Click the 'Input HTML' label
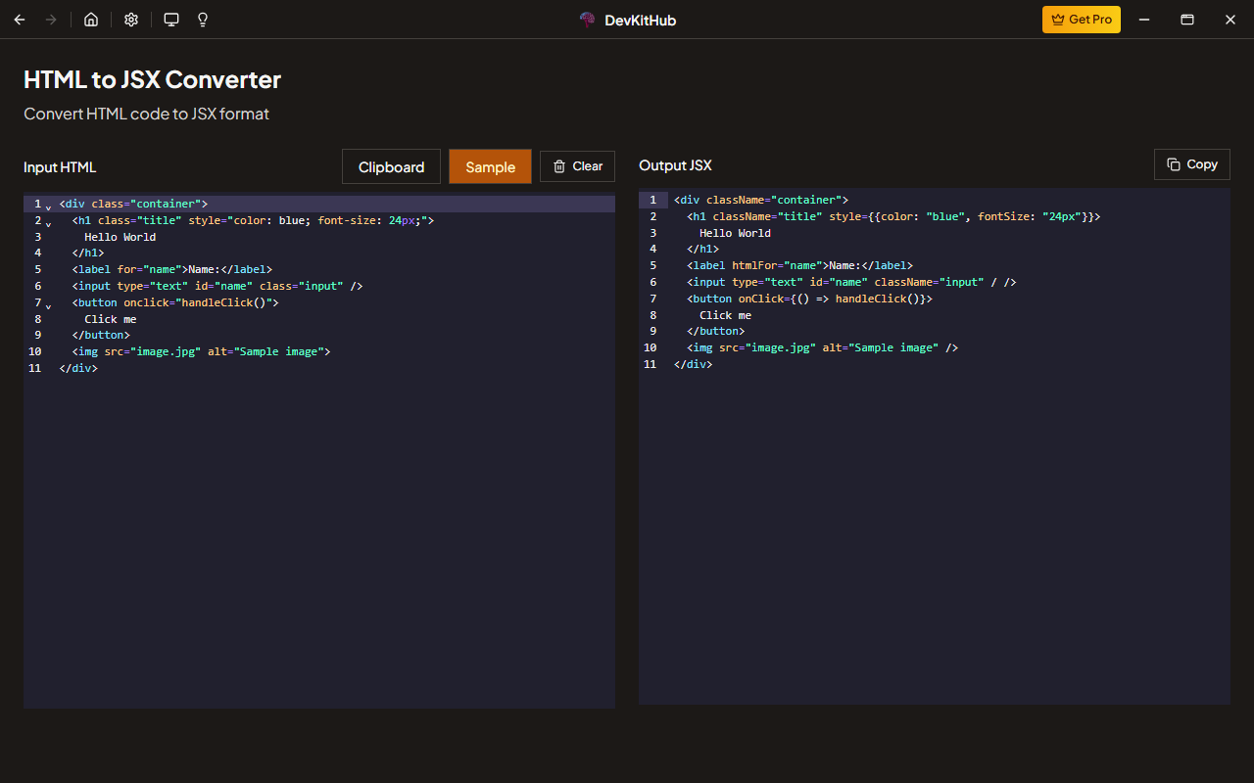This screenshot has height=783, width=1254. coord(60,167)
